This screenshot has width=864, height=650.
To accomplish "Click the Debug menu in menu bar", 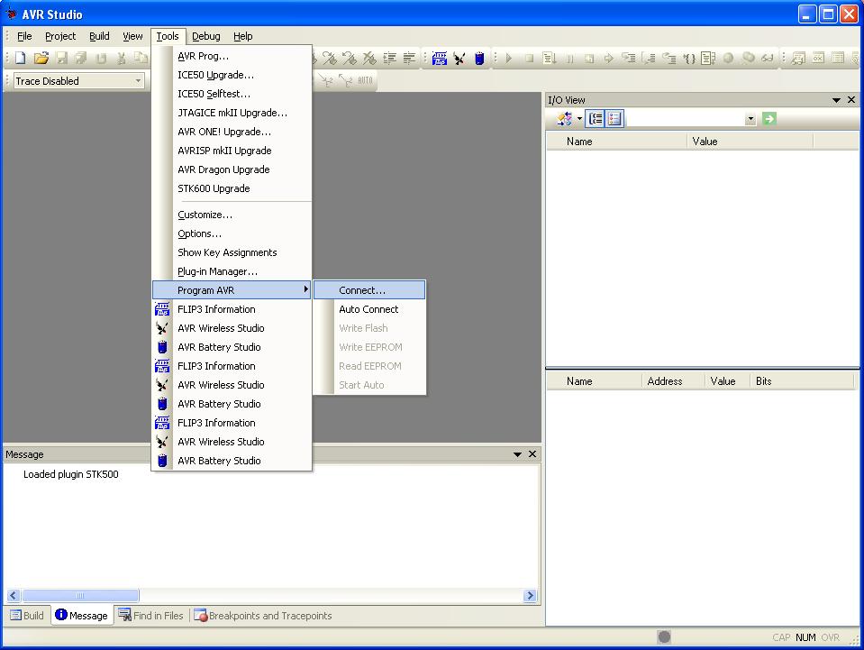I will tap(205, 36).
